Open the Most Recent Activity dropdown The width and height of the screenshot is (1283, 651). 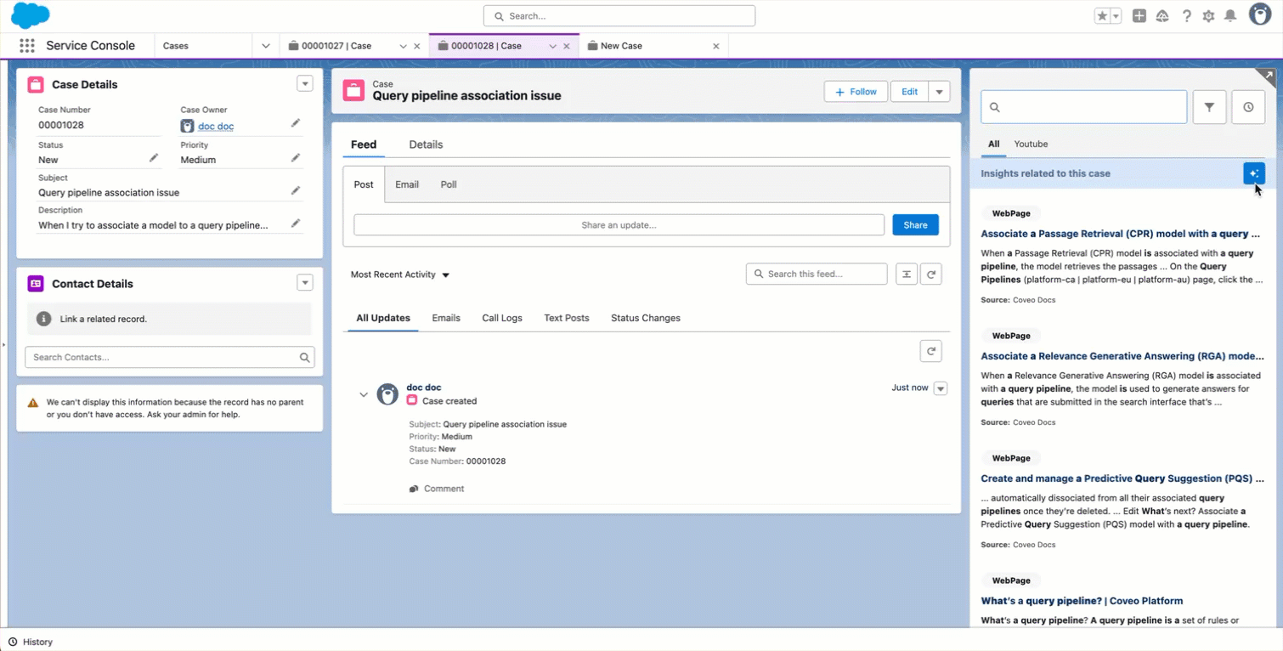399,275
